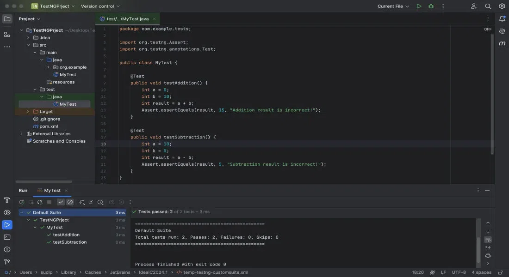Toggle Show Ignored tests filter
509x277 pixels.
[70, 202]
